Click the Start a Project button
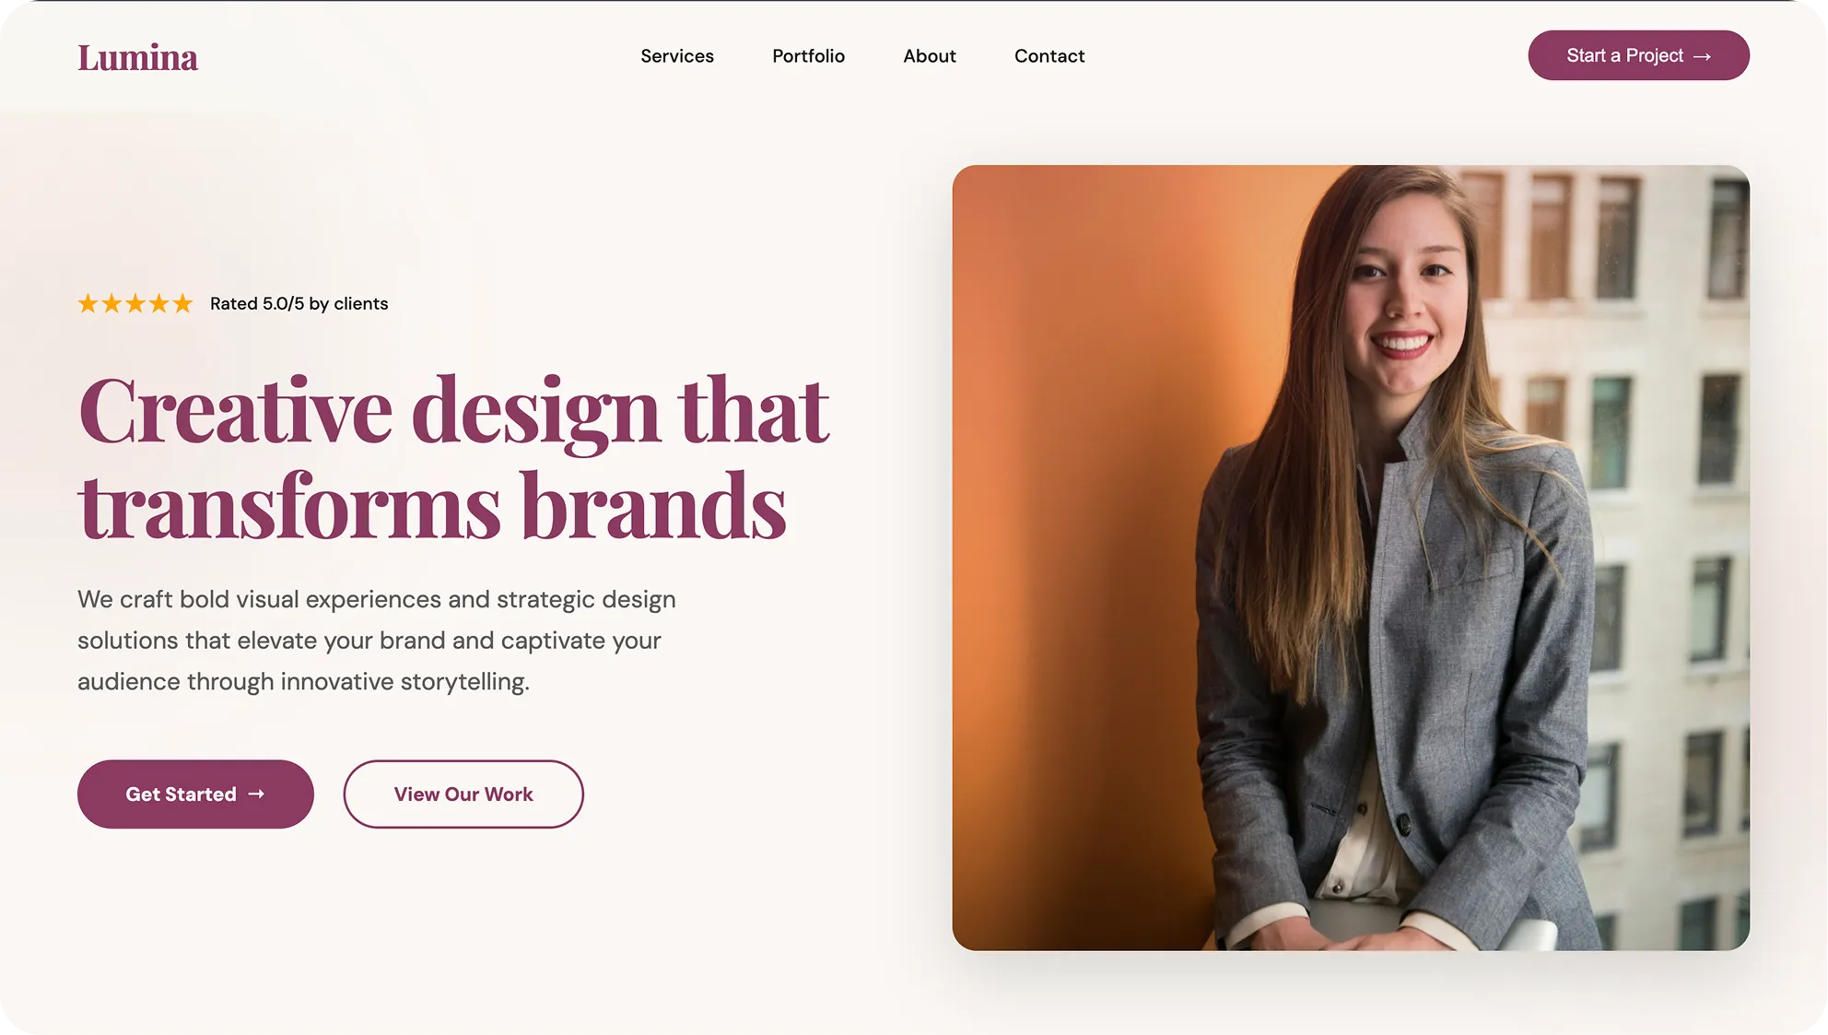The width and height of the screenshot is (1828, 1035). pyautogui.click(x=1638, y=55)
